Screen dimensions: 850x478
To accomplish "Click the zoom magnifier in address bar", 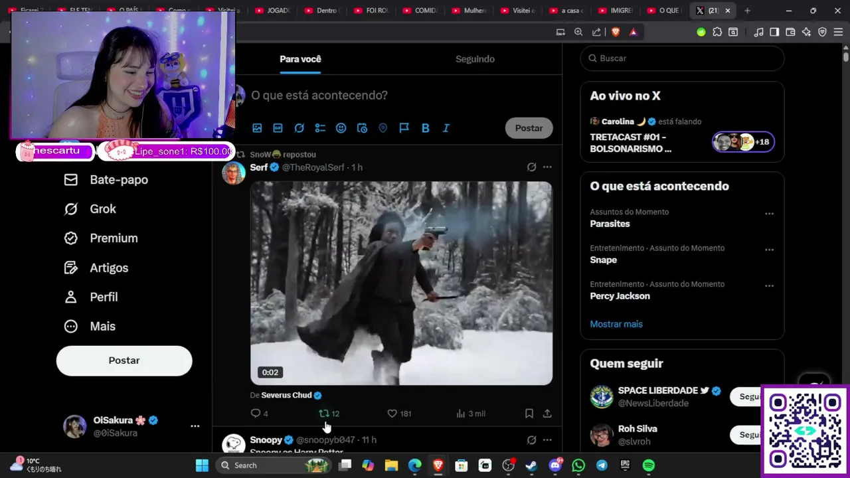I will [x=578, y=32].
